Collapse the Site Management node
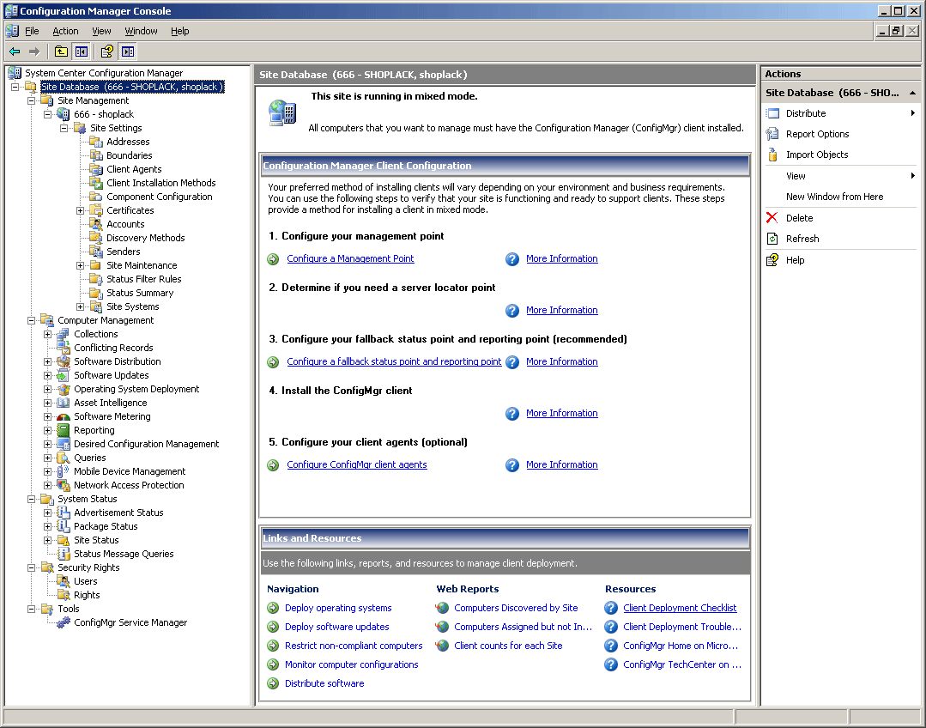 pos(31,100)
